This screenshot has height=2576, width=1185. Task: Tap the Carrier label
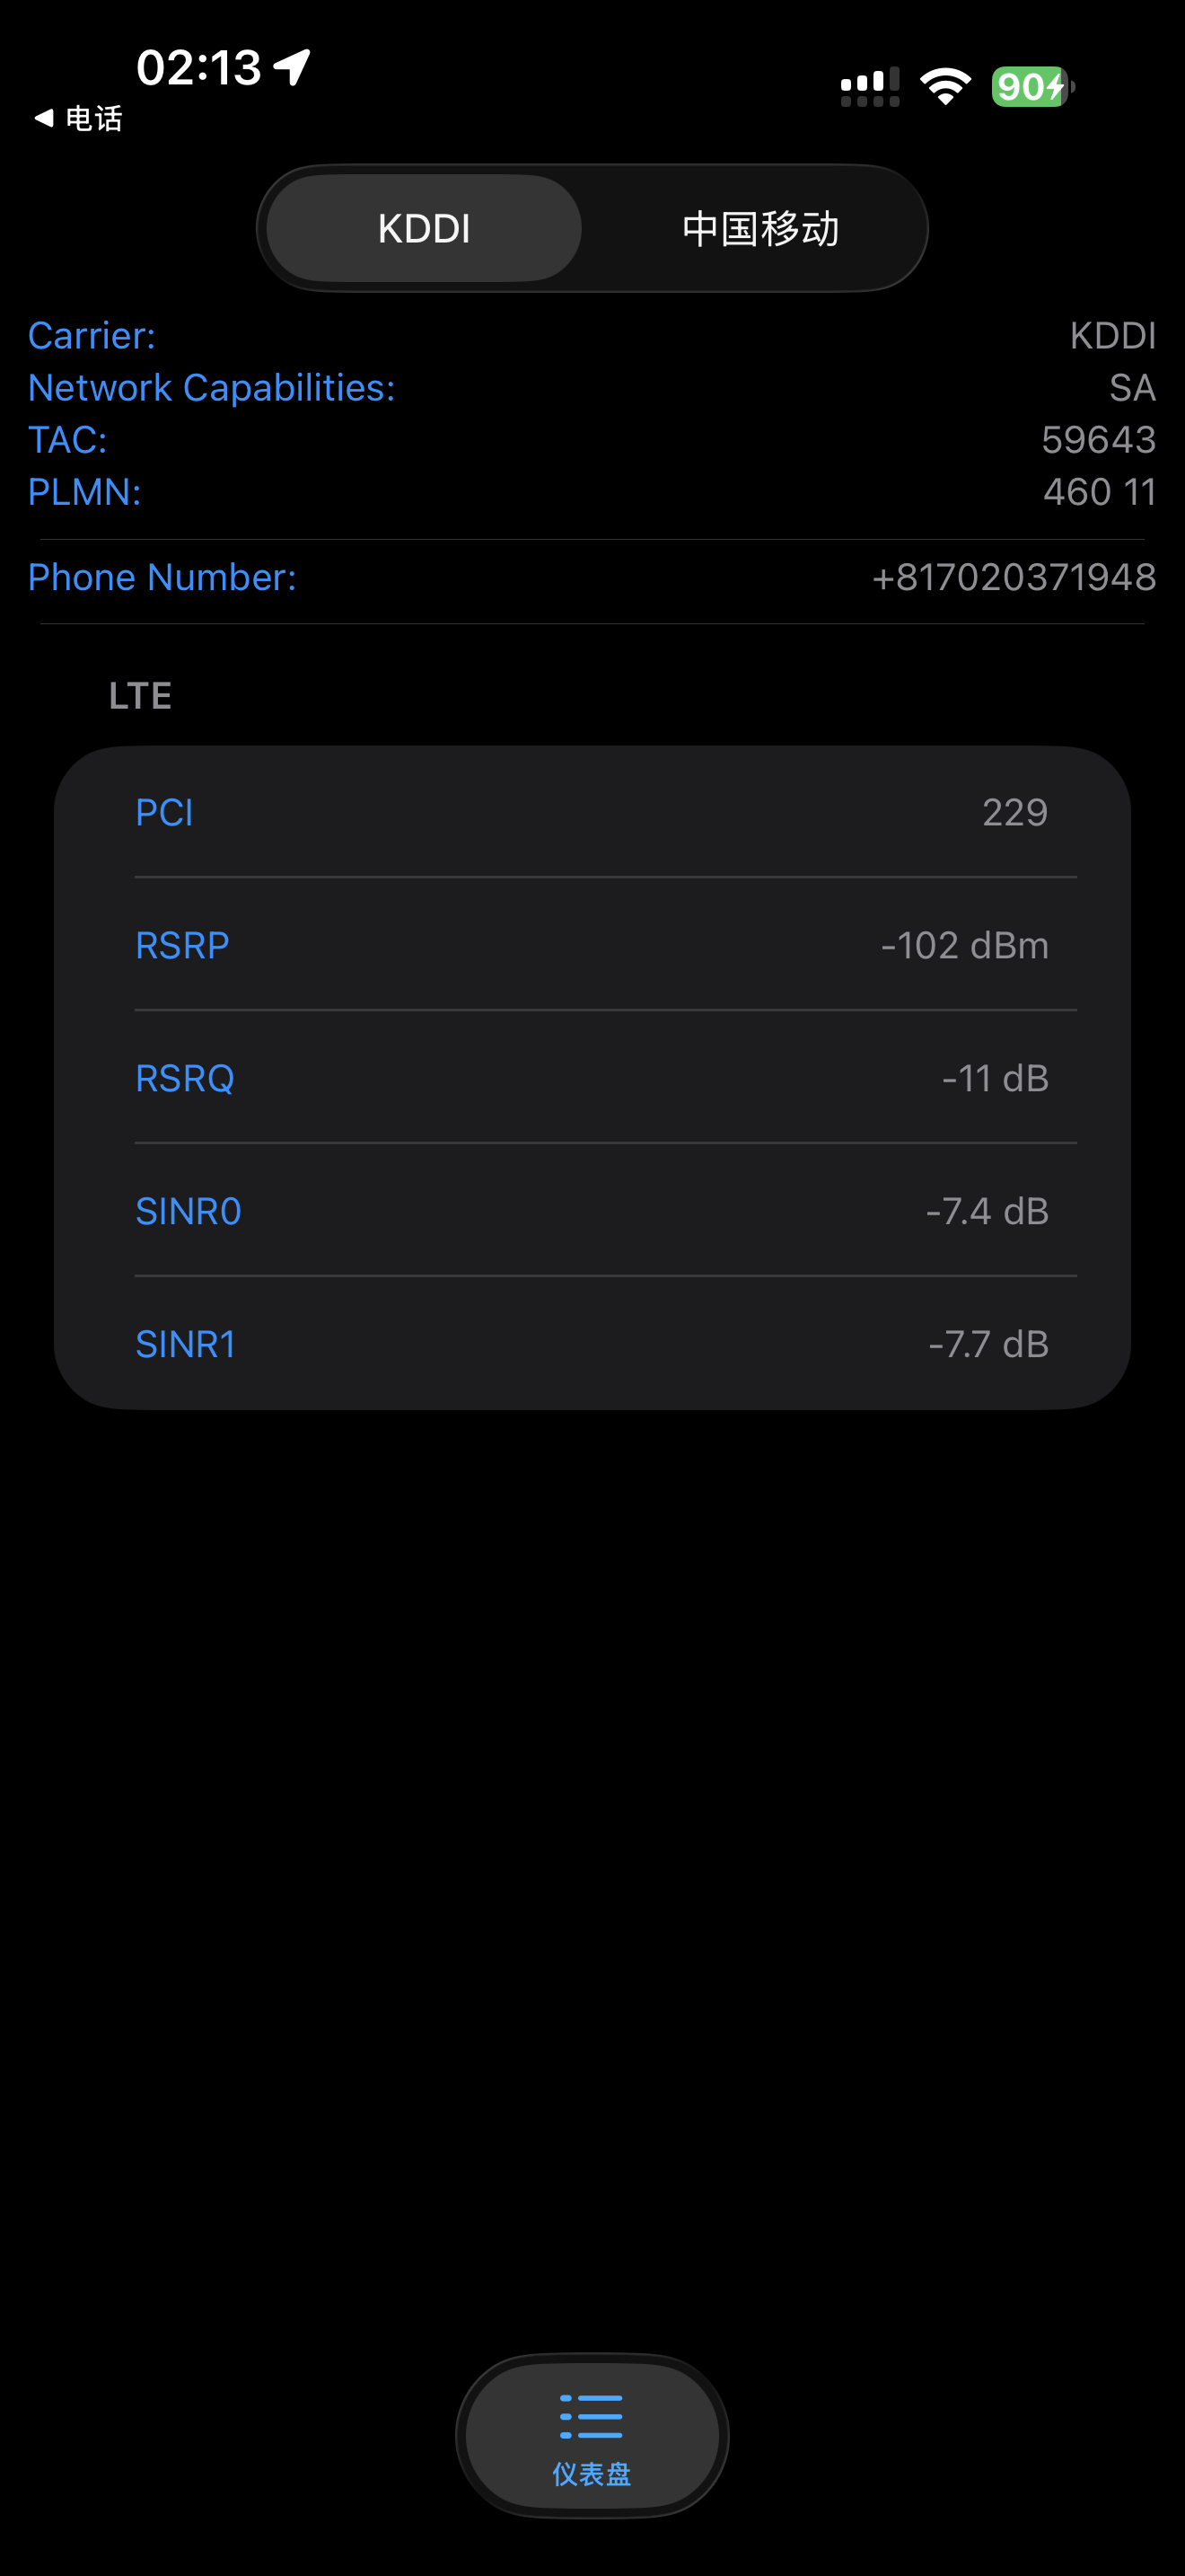click(x=92, y=336)
